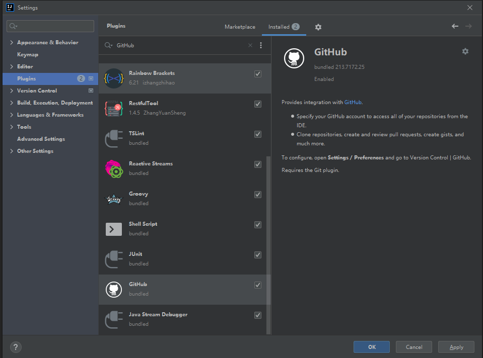Click the project-level icon on the Plugins row
Image resolution: width=483 pixels, height=358 pixels.
click(x=91, y=78)
